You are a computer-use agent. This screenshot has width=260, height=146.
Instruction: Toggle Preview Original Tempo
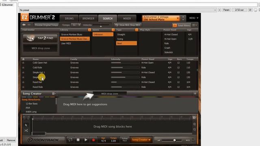coord(46,25)
